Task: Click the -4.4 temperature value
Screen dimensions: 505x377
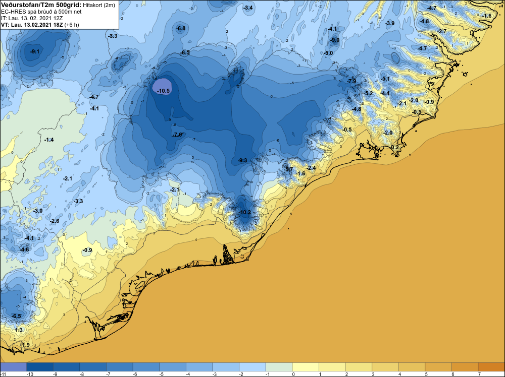Action: (x=385, y=93)
